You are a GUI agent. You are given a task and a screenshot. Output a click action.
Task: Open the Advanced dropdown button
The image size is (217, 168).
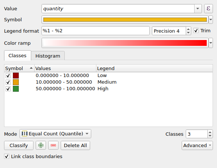(197, 145)
